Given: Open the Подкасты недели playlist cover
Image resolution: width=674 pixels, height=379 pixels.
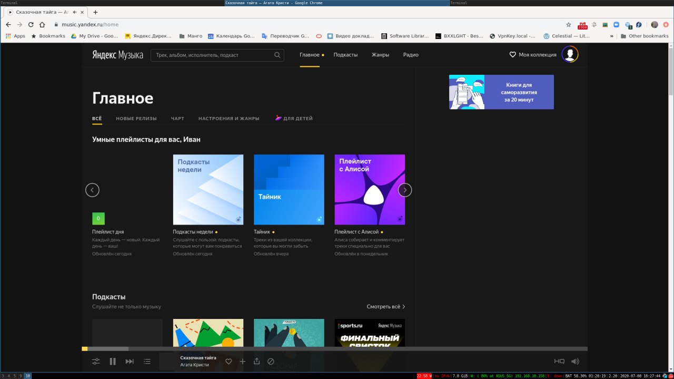Looking at the screenshot, I should [x=208, y=190].
